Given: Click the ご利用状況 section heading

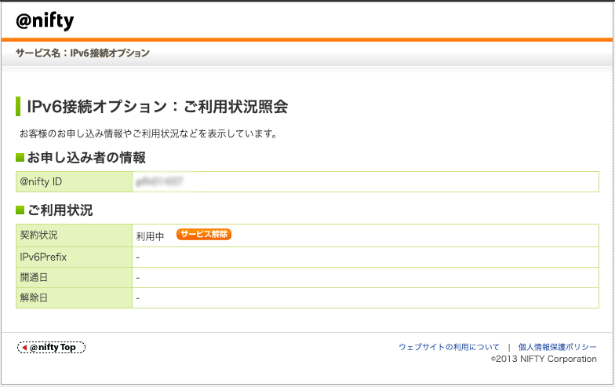Looking at the screenshot, I should tap(60, 210).
